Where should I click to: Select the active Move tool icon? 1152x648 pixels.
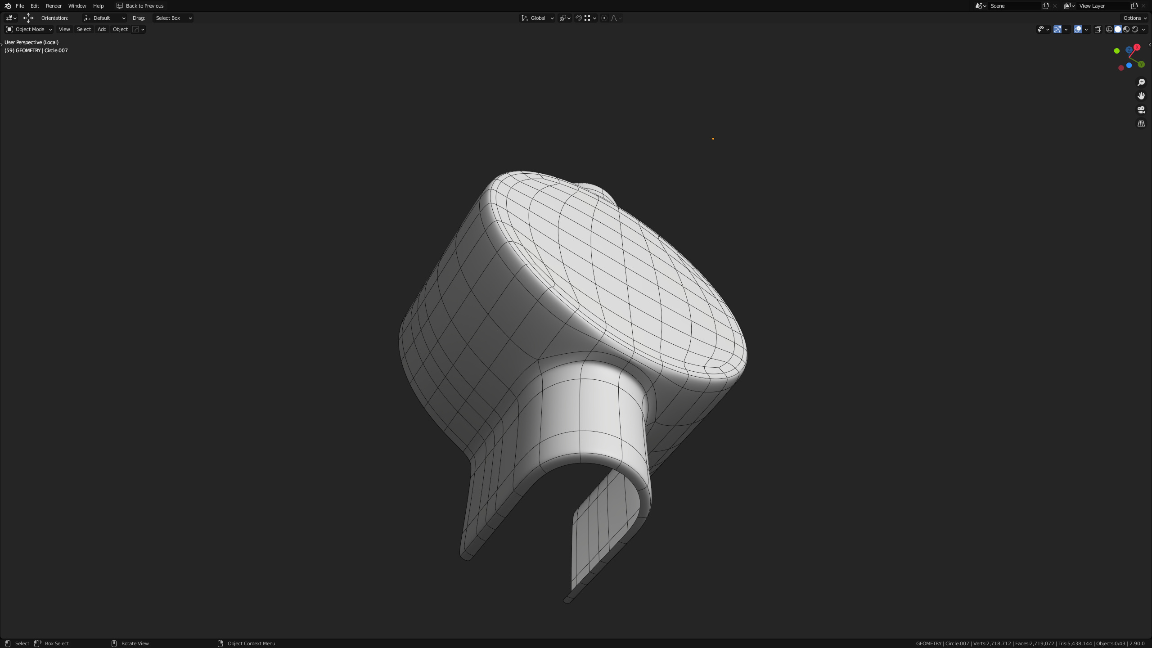[28, 18]
